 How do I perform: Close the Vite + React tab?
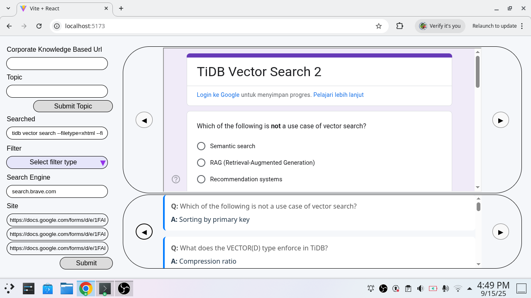[106, 8]
